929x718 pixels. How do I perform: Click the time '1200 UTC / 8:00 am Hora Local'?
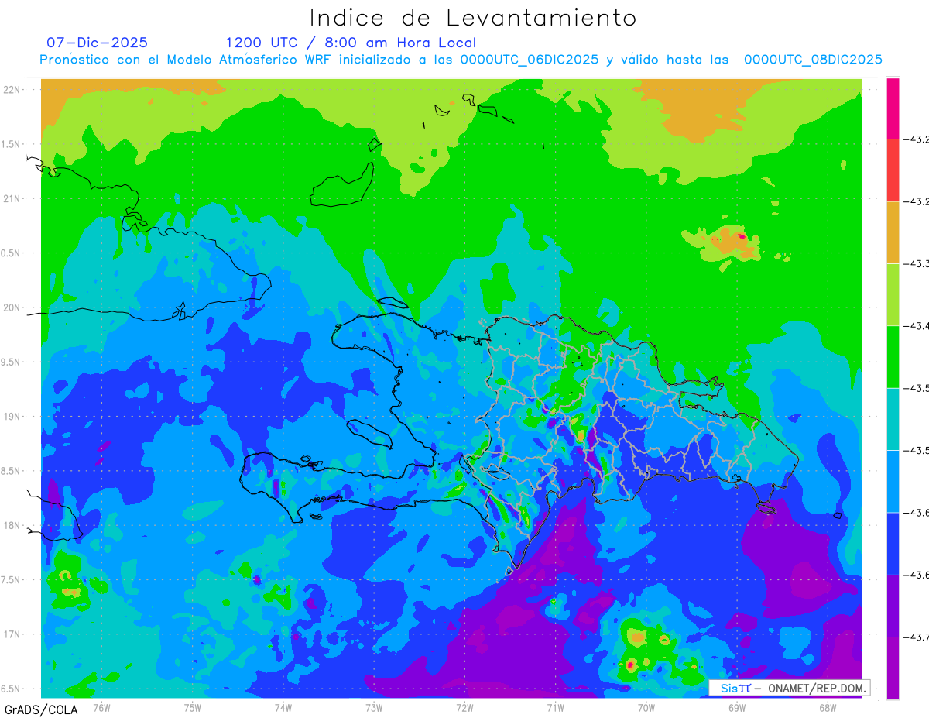point(351,43)
